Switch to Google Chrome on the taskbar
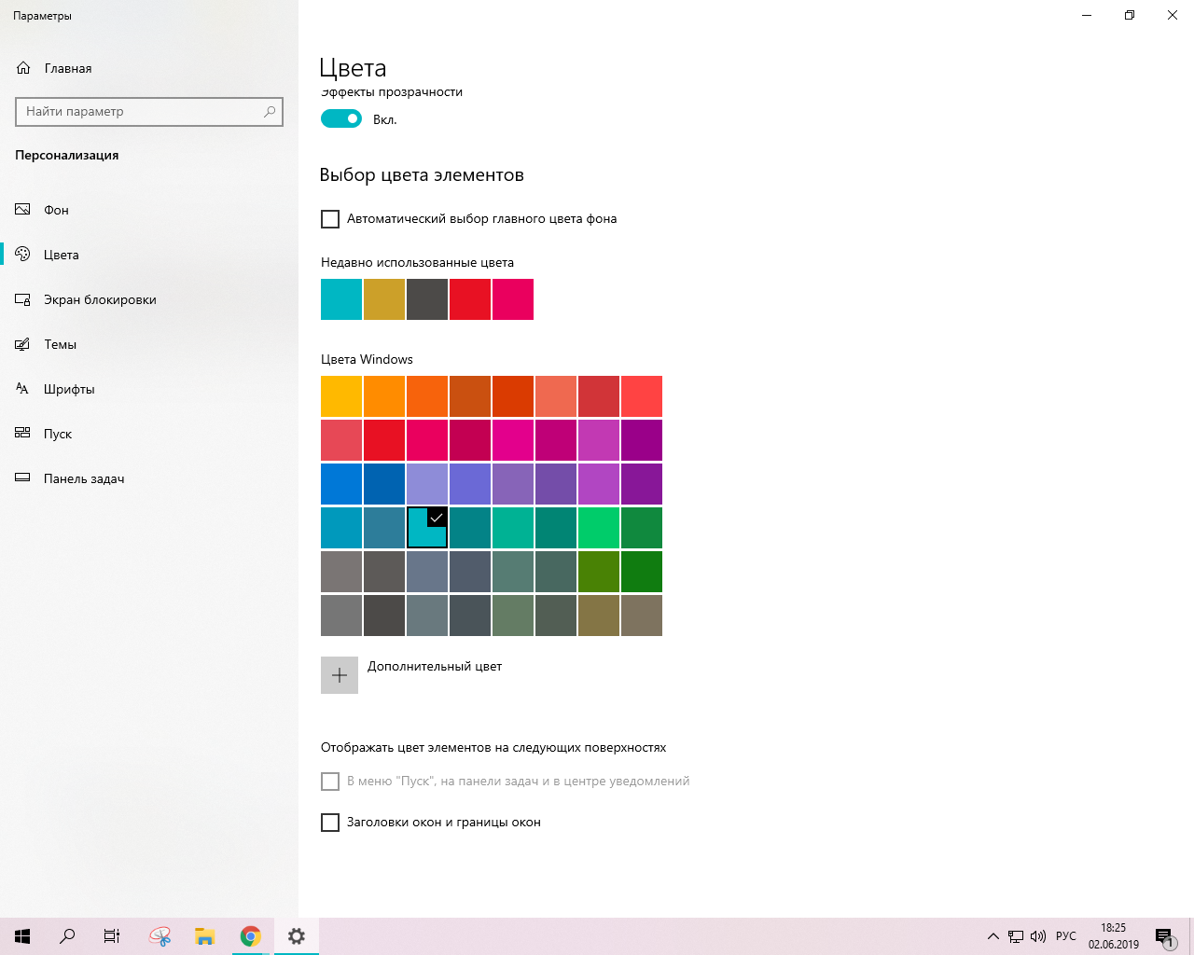The width and height of the screenshot is (1194, 955). 250,936
